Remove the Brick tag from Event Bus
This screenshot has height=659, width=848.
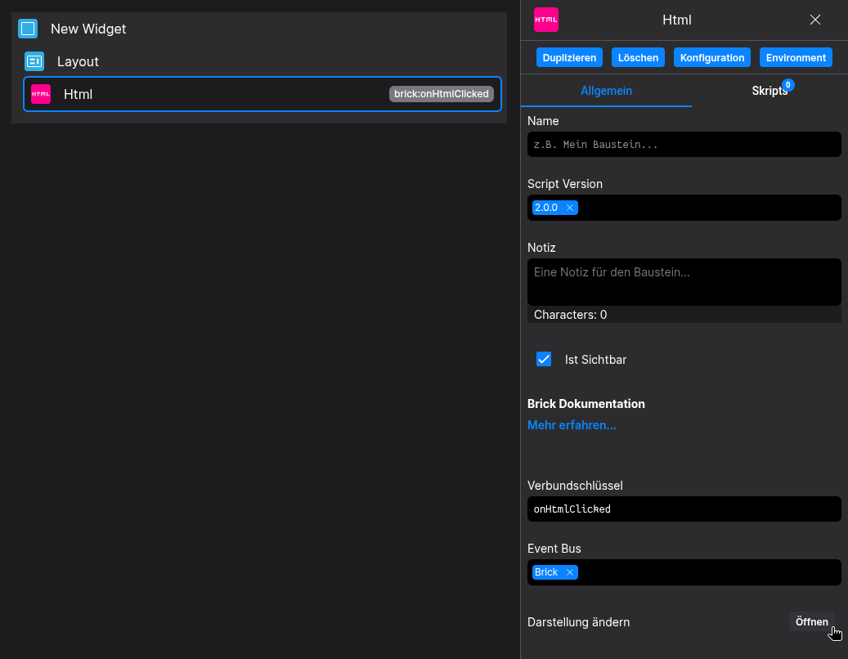tap(570, 572)
